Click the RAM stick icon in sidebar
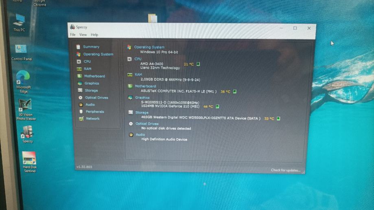 tap(79, 69)
